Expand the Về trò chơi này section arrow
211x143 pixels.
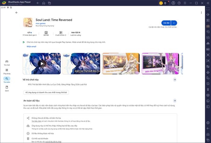coord(175,80)
